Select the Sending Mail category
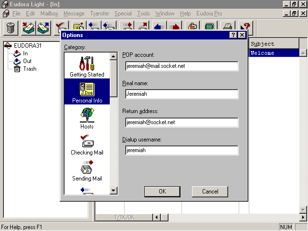The height and width of the screenshot is (231, 308). click(x=87, y=170)
